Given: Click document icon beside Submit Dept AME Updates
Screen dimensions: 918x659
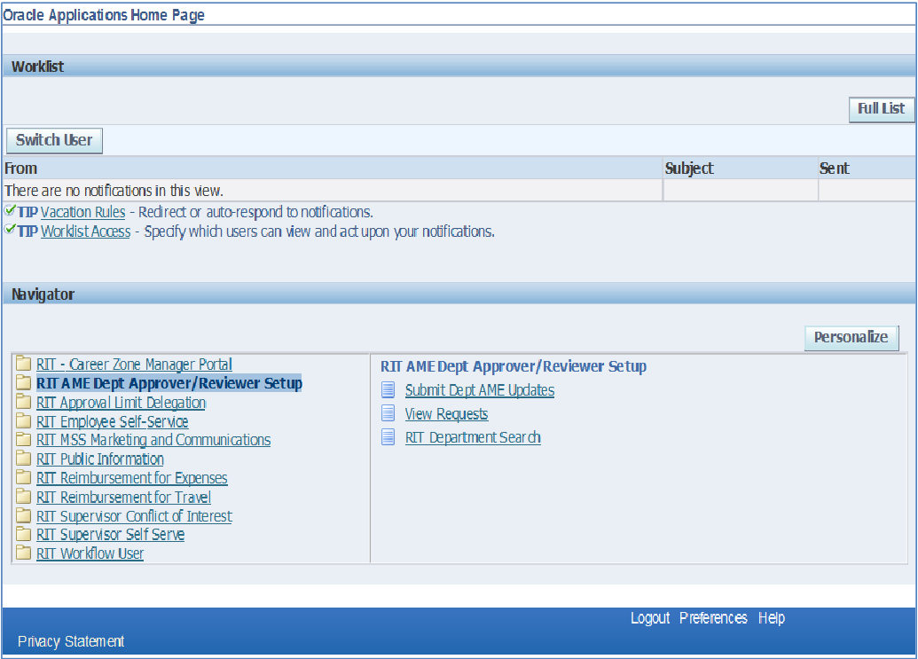Looking at the screenshot, I should point(388,390).
